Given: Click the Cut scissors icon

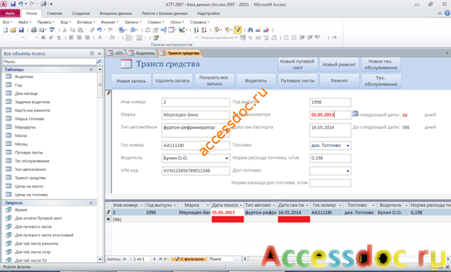Looking at the screenshot, I should pyautogui.click(x=65, y=30).
